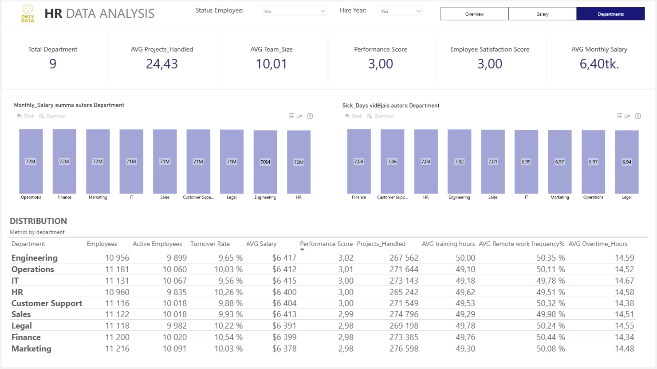Sort table by AVG Salary header

point(261,244)
